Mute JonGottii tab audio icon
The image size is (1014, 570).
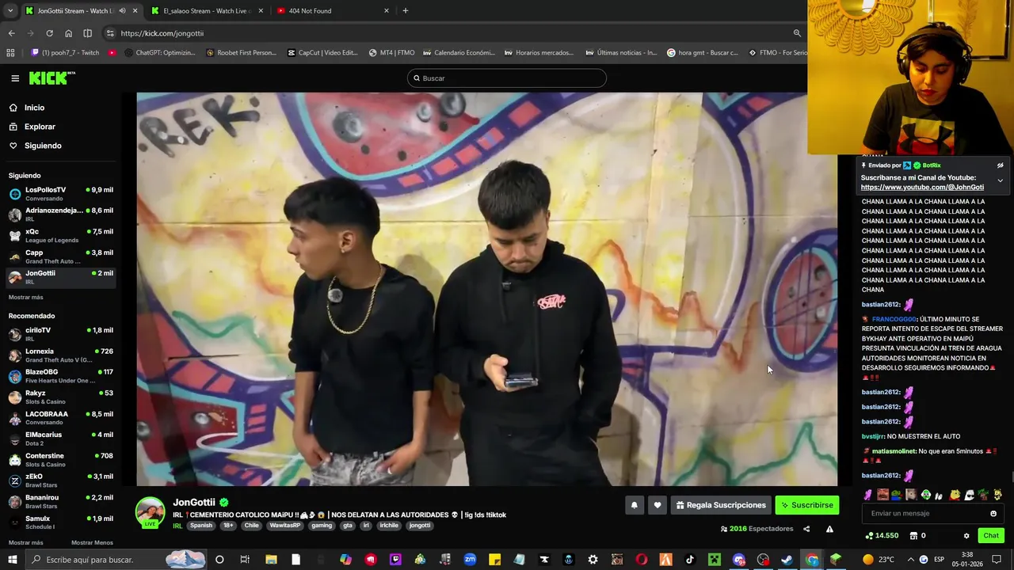pos(122,11)
